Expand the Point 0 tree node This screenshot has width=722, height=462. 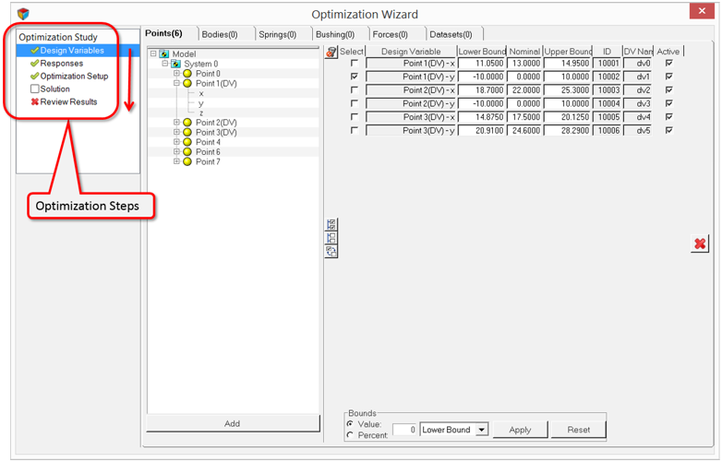click(x=176, y=73)
